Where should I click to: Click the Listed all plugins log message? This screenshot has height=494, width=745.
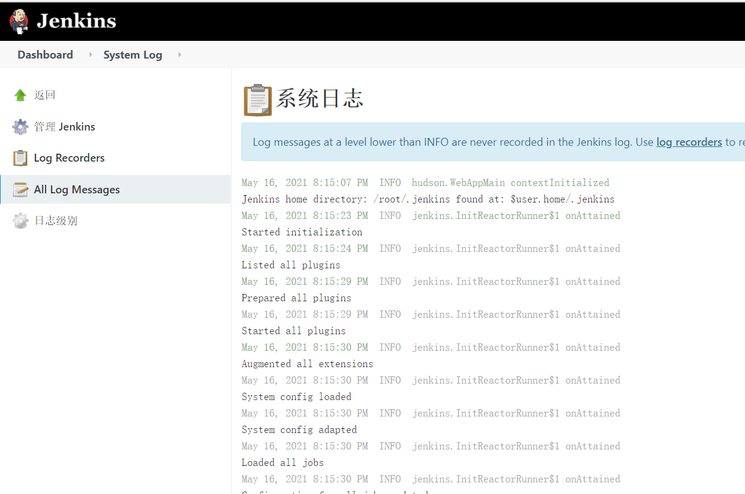point(291,265)
